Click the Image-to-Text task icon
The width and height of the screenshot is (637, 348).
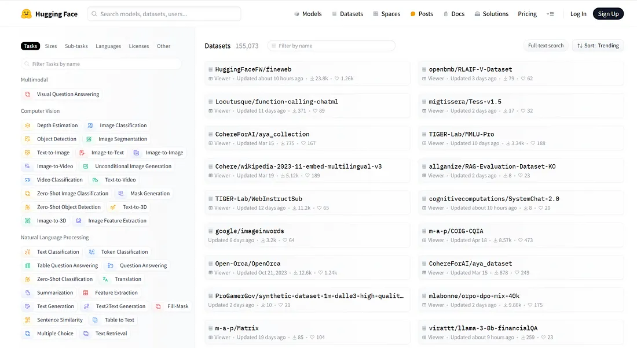[x=82, y=153]
